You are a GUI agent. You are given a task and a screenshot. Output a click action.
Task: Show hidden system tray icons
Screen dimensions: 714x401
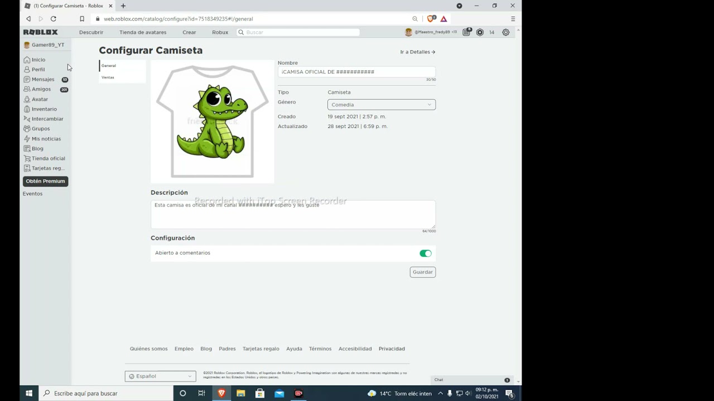point(440,393)
